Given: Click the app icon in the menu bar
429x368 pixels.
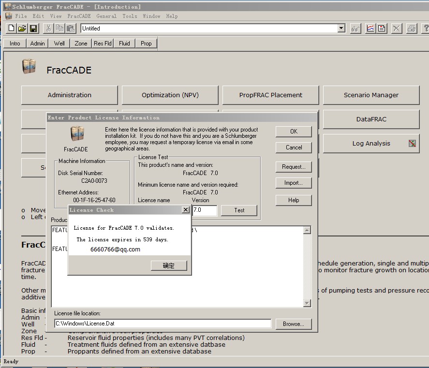Looking at the screenshot, I should click(9, 16).
